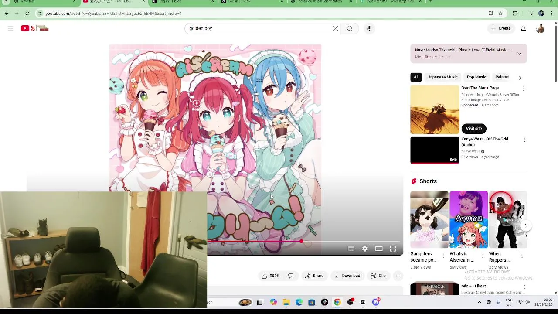This screenshot has width=558, height=314.
Task: Click the address bar URL
Action: coord(113,14)
